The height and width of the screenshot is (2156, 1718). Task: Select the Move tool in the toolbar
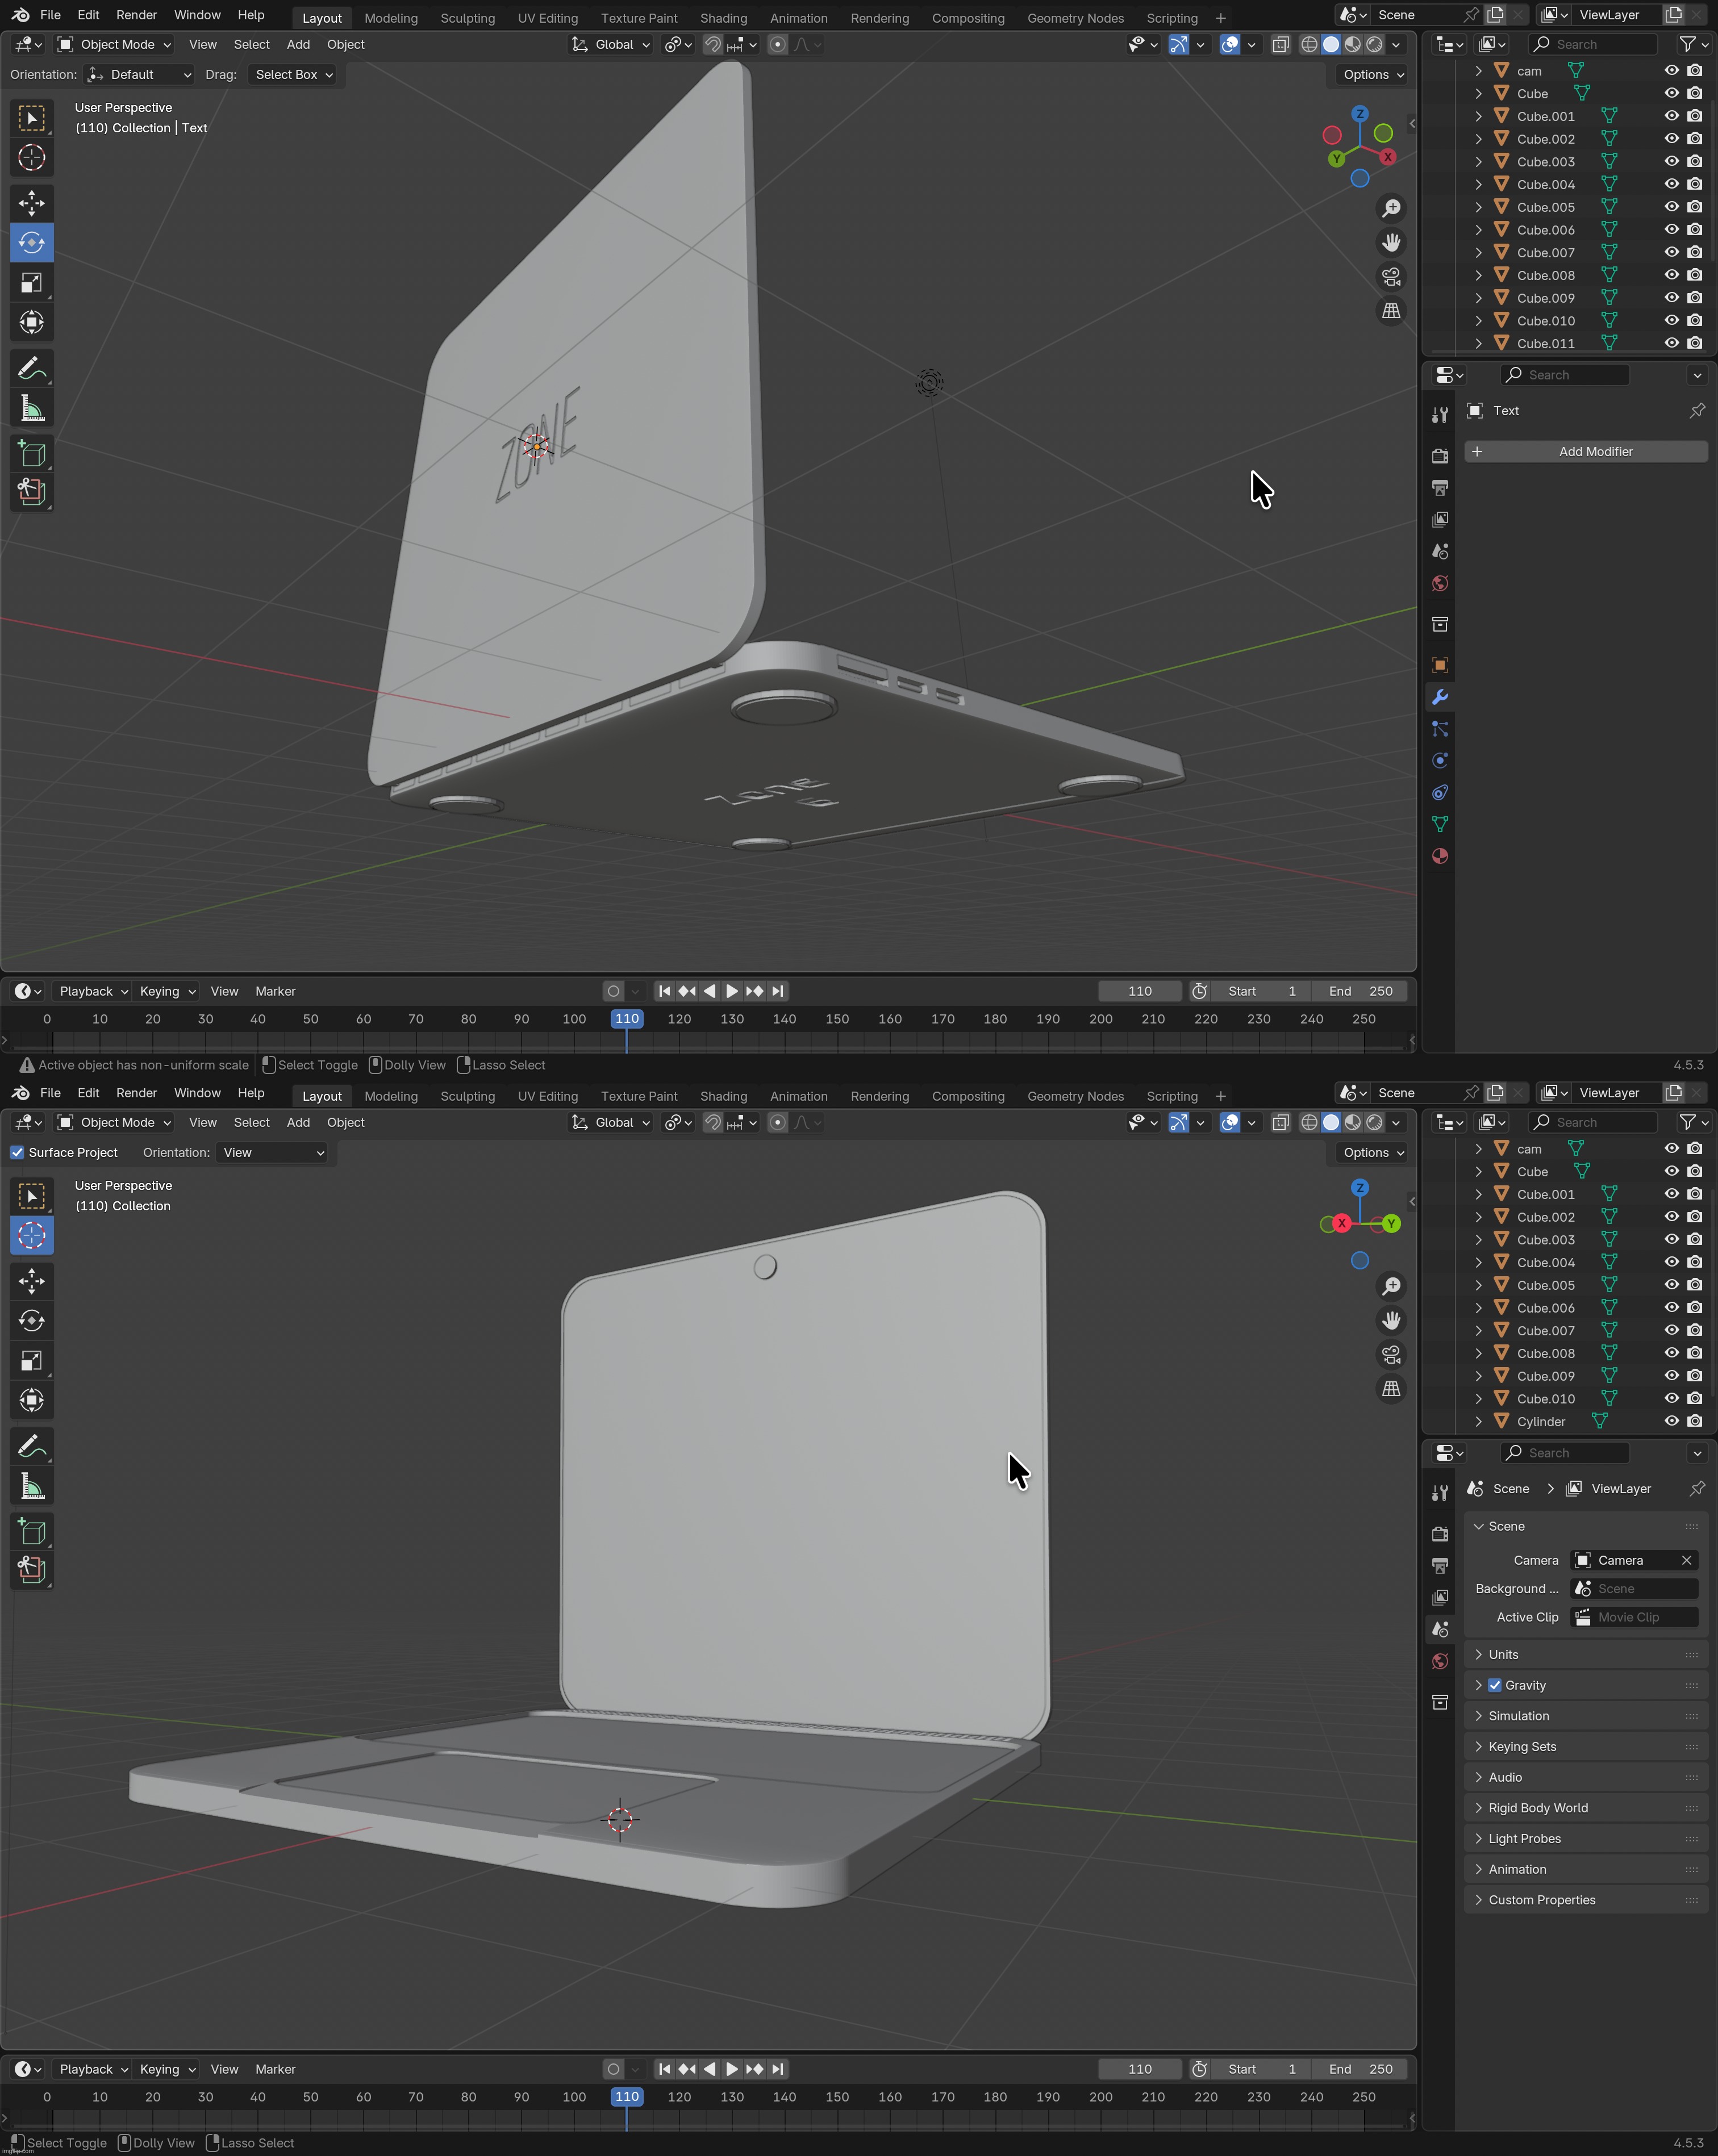32,203
